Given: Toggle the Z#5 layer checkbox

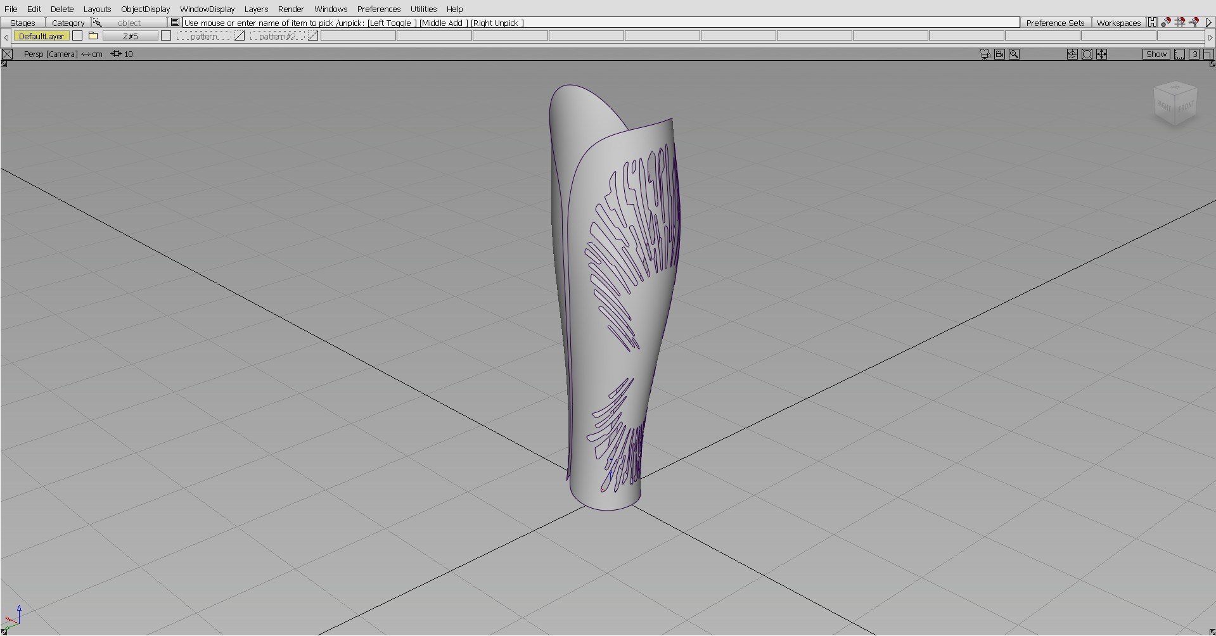Looking at the screenshot, I should pos(166,36).
